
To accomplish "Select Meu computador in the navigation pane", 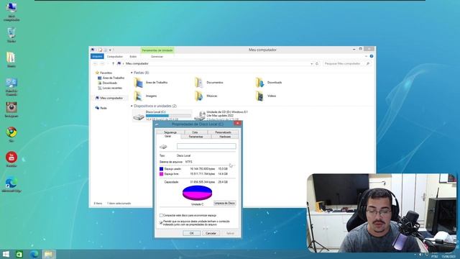I will point(109,98).
